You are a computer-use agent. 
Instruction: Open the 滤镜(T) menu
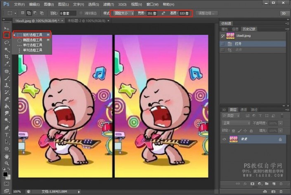[109, 4]
